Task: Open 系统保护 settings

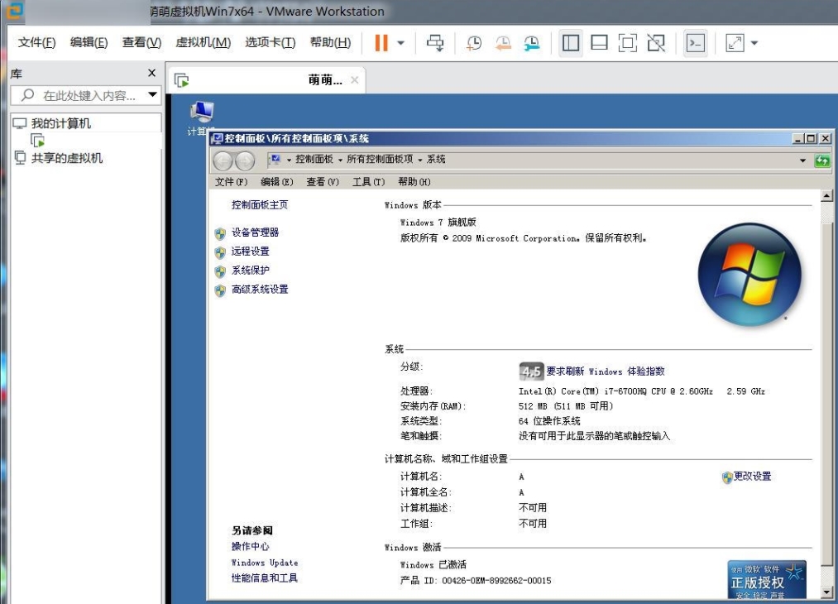Action: pos(250,271)
